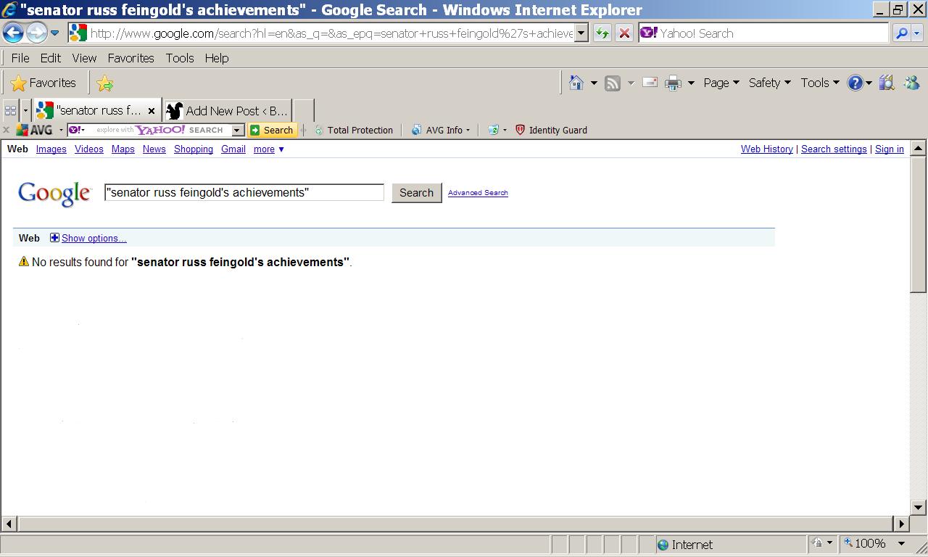Viewport: 928px width, 557px height.
Task: Expand Show options on results page
Action: click(x=94, y=238)
